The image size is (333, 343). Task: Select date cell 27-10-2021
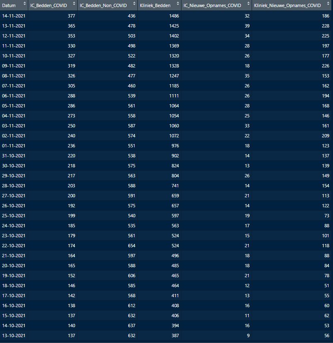coord(14,196)
